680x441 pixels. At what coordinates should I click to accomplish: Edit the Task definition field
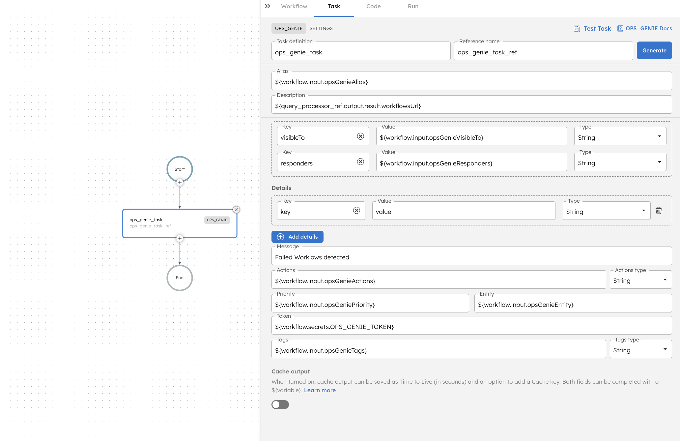tap(361, 51)
